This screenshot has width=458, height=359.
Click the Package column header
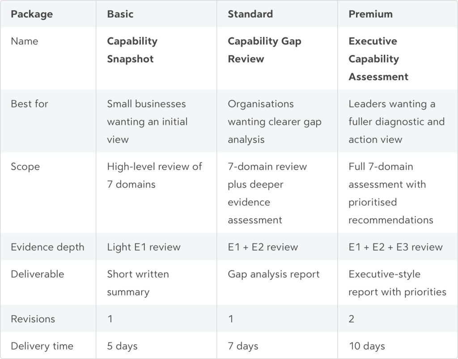[x=32, y=14]
